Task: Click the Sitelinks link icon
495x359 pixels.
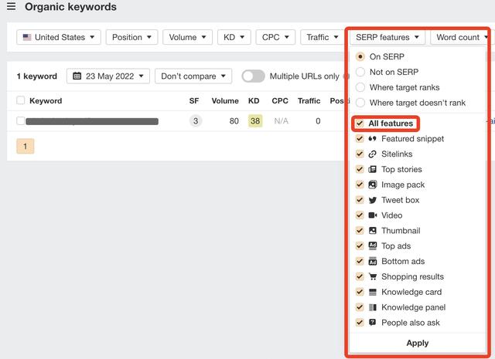Action: (373, 154)
